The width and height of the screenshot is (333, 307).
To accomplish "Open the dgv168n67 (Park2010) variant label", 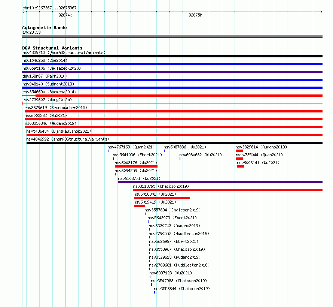I will point(45,76).
